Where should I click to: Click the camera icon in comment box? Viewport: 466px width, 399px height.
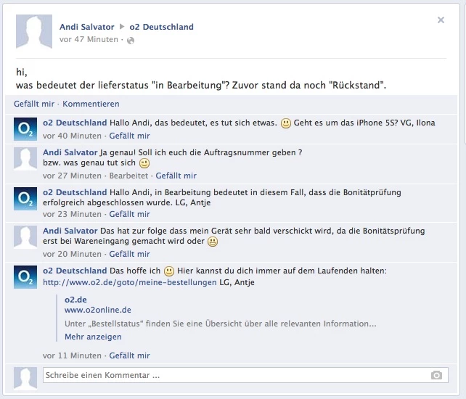pyautogui.click(x=436, y=375)
